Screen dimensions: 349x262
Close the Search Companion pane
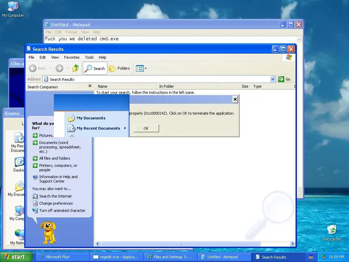[90, 86]
